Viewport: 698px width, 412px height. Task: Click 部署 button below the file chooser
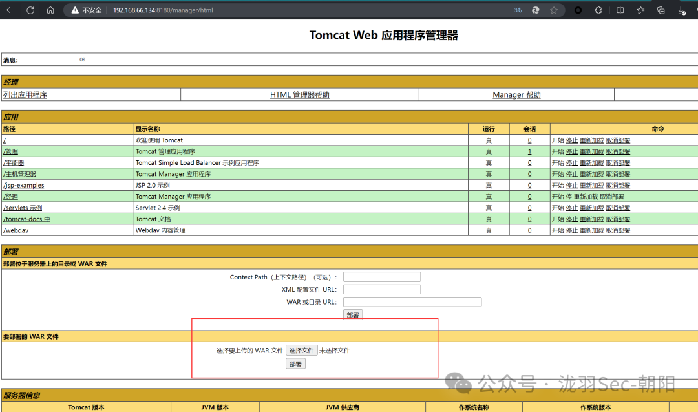[295, 364]
